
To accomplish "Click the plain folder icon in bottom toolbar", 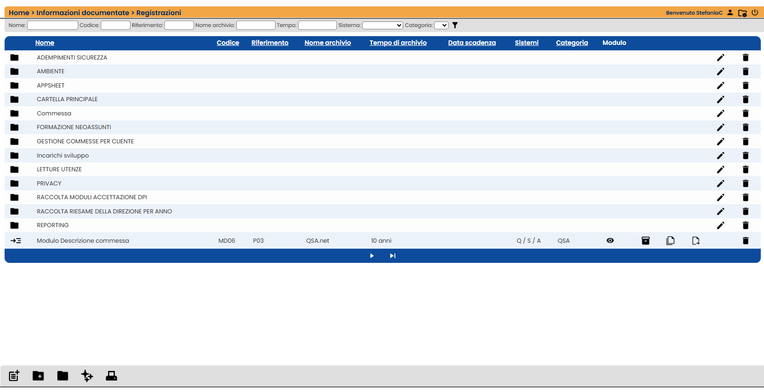I will tap(63, 376).
